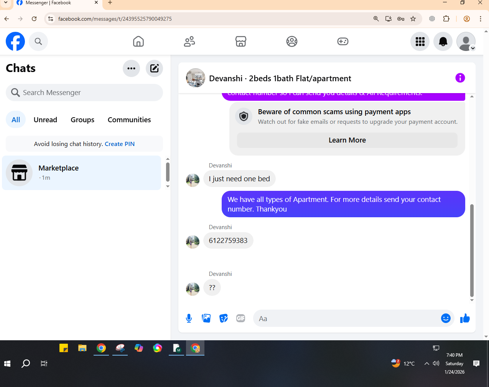Open the tab search dropdown arrow
Viewport: 489px width, 387px height.
[6, 3]
